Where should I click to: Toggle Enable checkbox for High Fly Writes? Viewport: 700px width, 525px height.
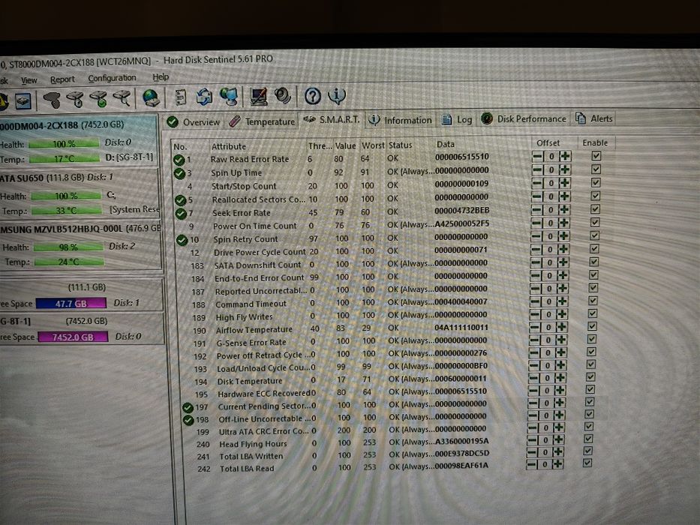[x=593, y=313]
